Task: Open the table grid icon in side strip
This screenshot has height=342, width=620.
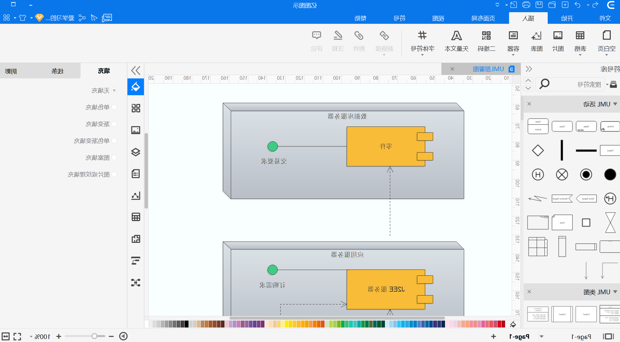Action: pos(136,217)
